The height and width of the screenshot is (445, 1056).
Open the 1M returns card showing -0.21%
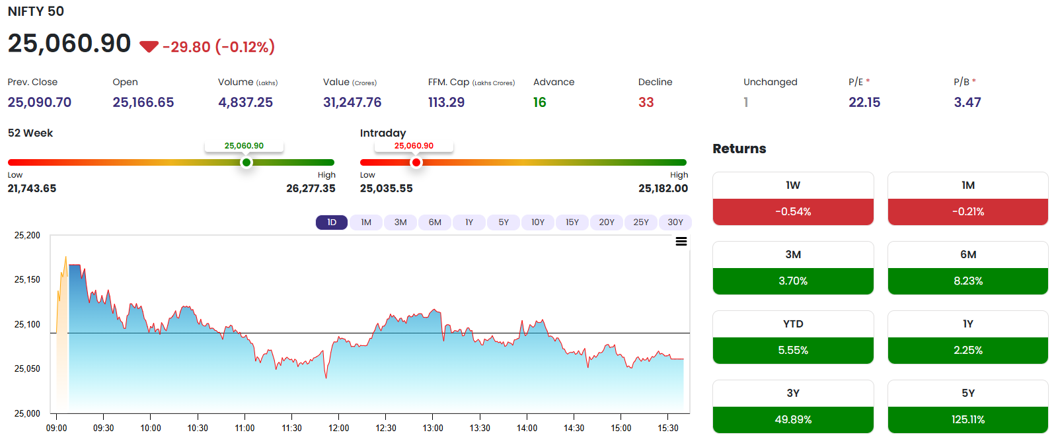(x=968, y=199)
